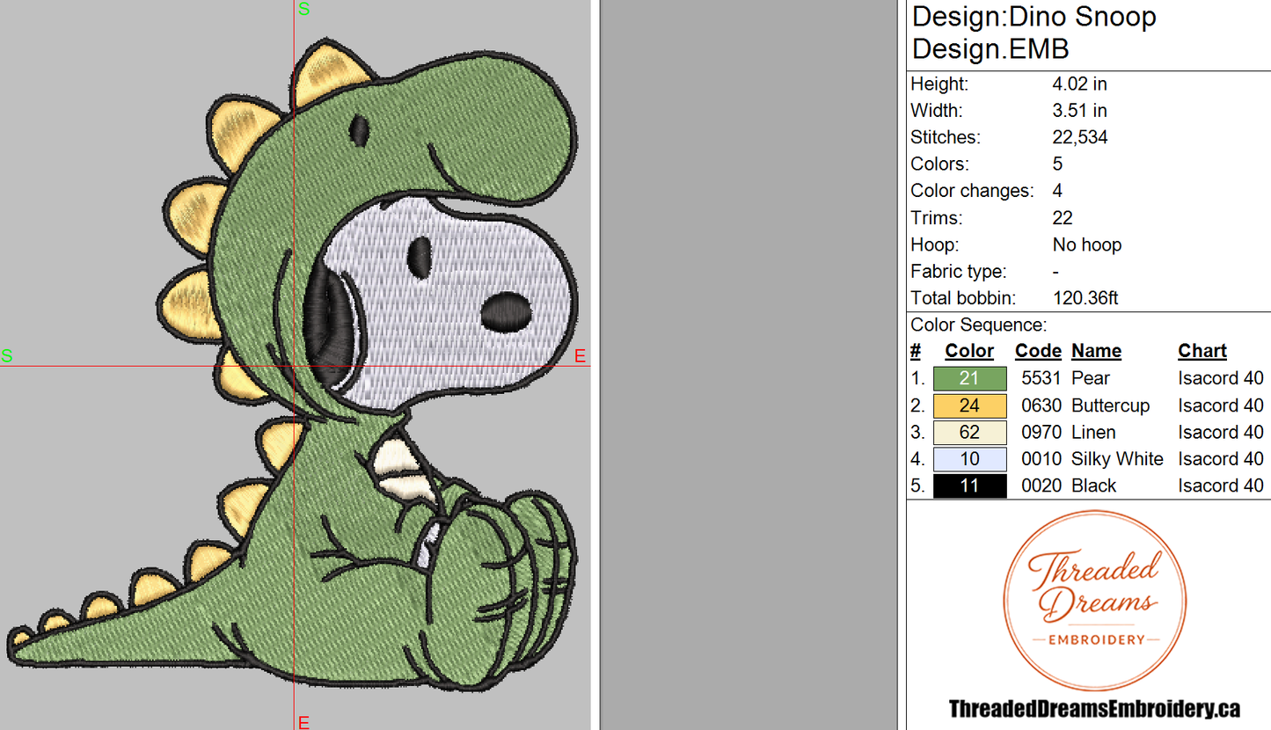Click the thread name 'Linen'
The width and height of the screenshot is (1271, 730).
tap(1093, 432)
